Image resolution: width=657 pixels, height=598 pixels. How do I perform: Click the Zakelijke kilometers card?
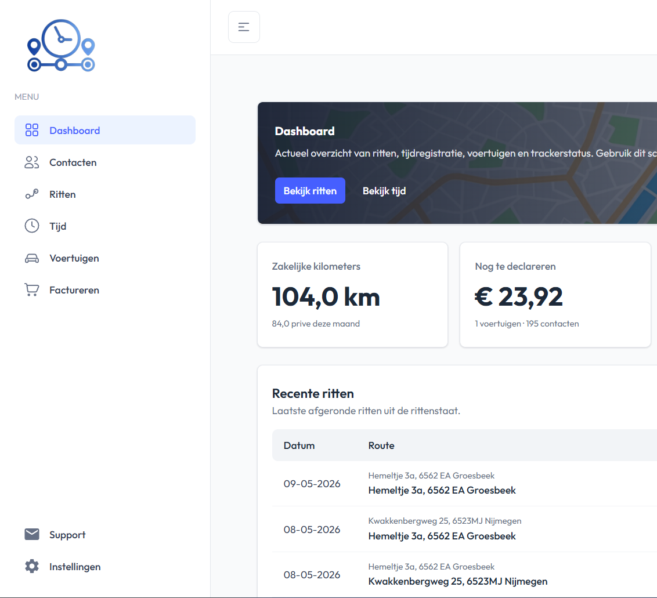pyautogui.click(x=352, y=295)
